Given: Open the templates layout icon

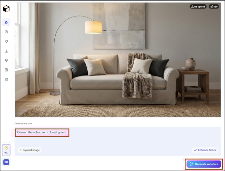Looking at the screenshot, I should coord(6,79).
